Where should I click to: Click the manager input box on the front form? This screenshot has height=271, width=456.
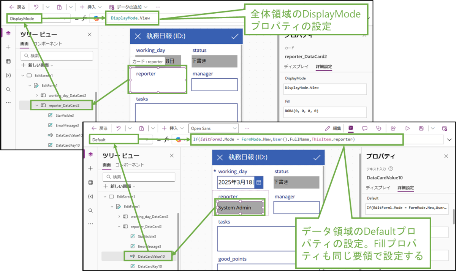pyautogui.click(x=296, y=208)
